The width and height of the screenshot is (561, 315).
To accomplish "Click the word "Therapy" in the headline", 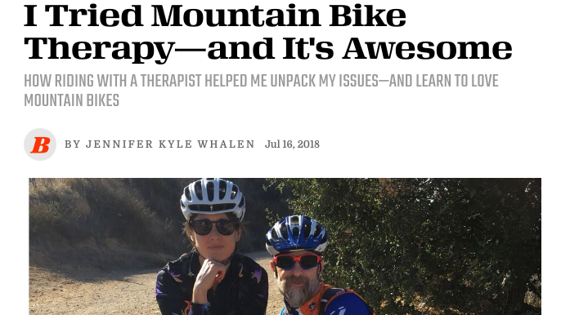I will pyautogui.click(x=99, y=50).
